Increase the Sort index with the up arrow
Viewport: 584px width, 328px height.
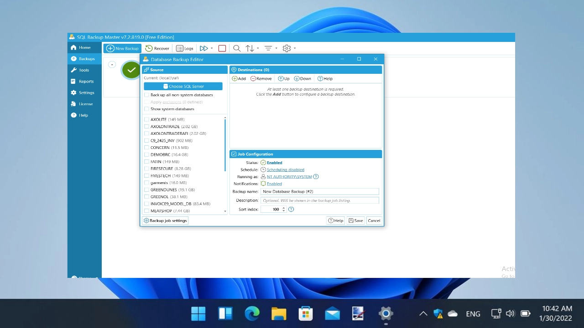coord(284,208)
